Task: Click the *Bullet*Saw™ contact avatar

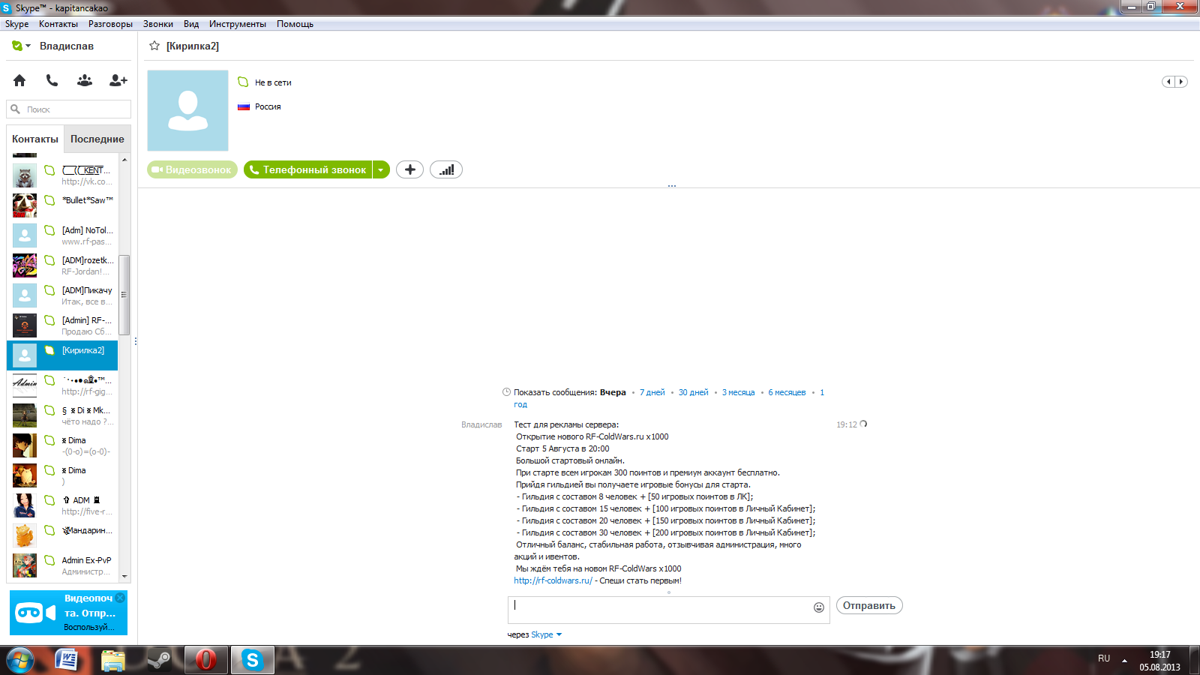Action: (25, 205)
